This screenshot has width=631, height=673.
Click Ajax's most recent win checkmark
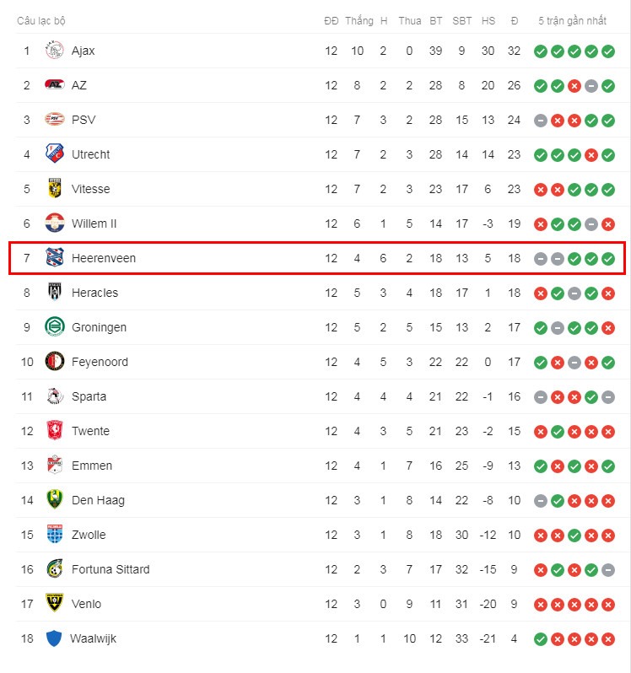click(x=608, y=51)
